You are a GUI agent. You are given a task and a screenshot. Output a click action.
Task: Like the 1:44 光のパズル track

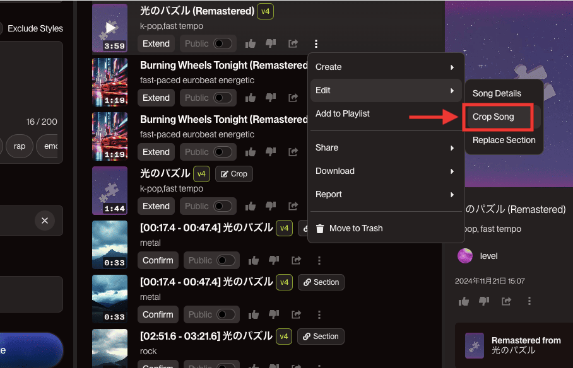pyautogui.click(x=251, y=206)
